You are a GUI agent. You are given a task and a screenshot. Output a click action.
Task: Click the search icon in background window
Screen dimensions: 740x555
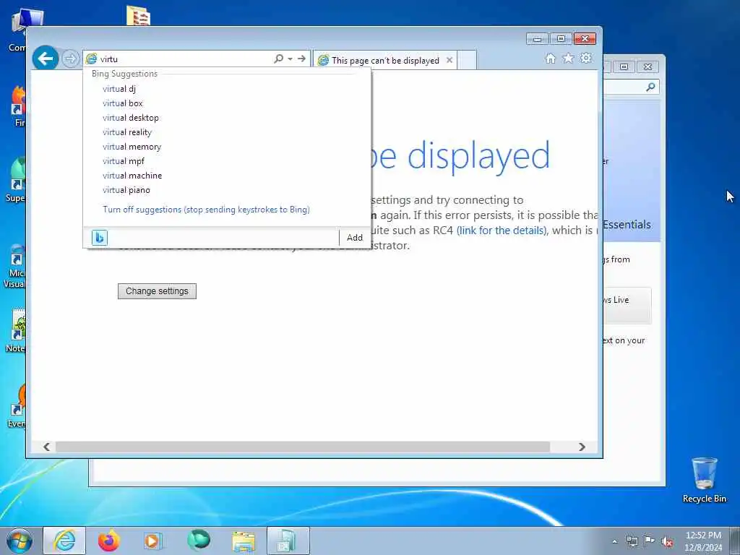(650, 87)
